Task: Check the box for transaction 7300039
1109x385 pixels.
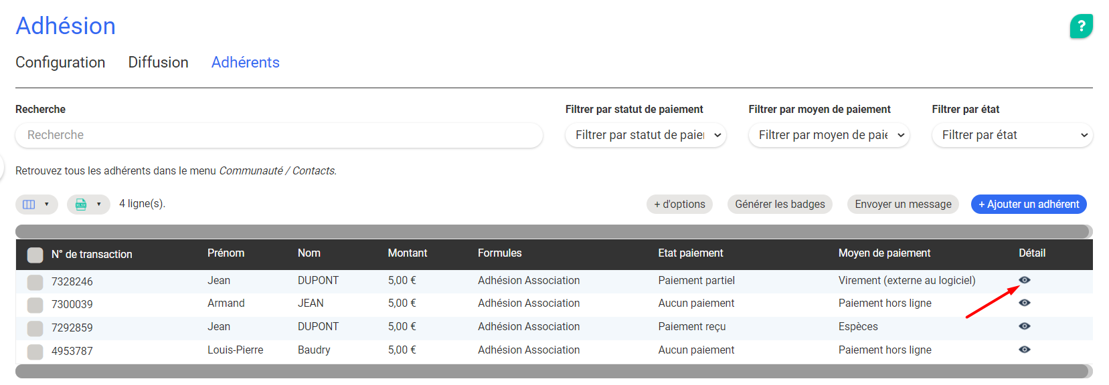Action: (35, 305)
